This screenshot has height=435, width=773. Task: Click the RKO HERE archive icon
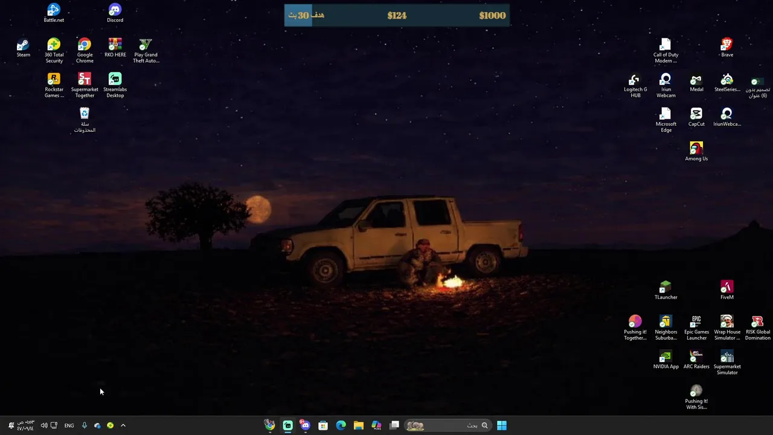point(115,48)
